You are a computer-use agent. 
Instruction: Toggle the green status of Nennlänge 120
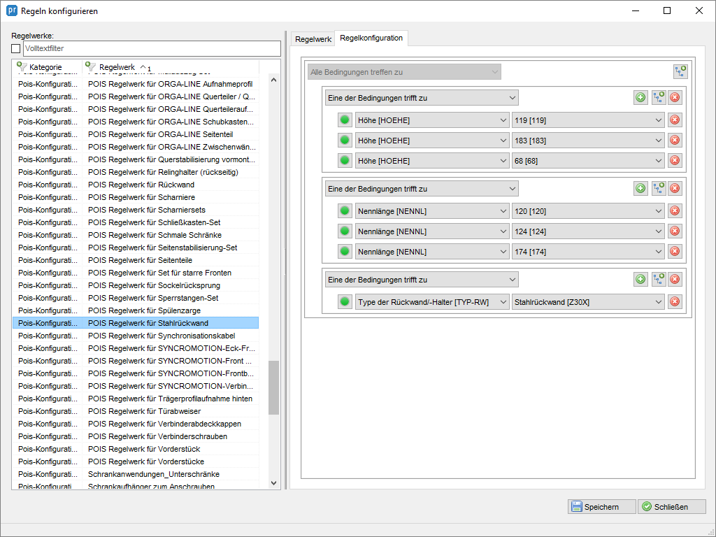click(345, 211)
